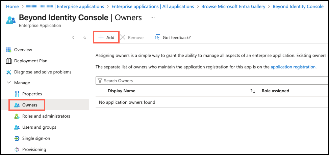329x155 pixels.
Task: Click the Display Name column header
Action: click(x=122, y=91)
